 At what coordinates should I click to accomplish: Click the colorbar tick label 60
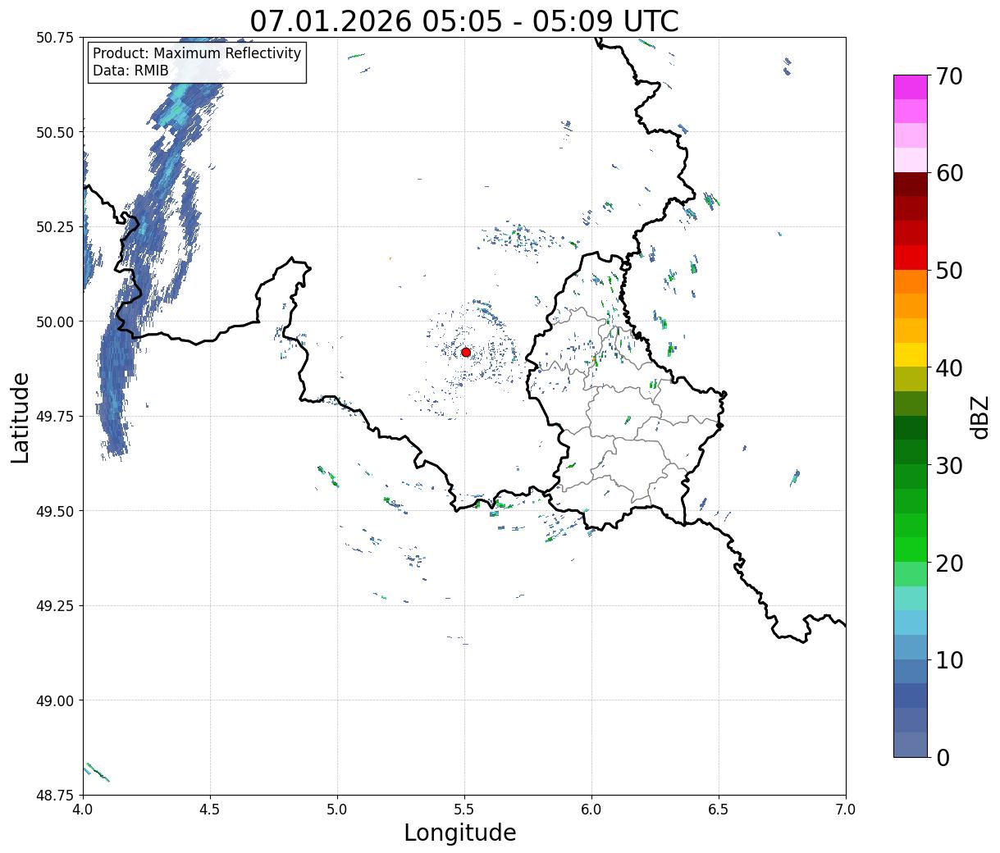point(949,173)
